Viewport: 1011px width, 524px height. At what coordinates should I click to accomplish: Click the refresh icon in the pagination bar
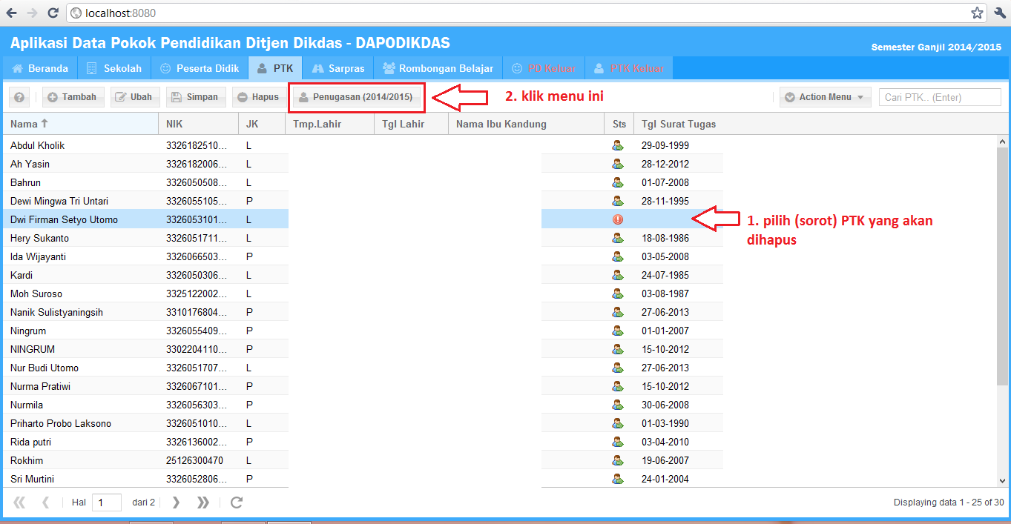pyautogui.click(x=236, y=502)
